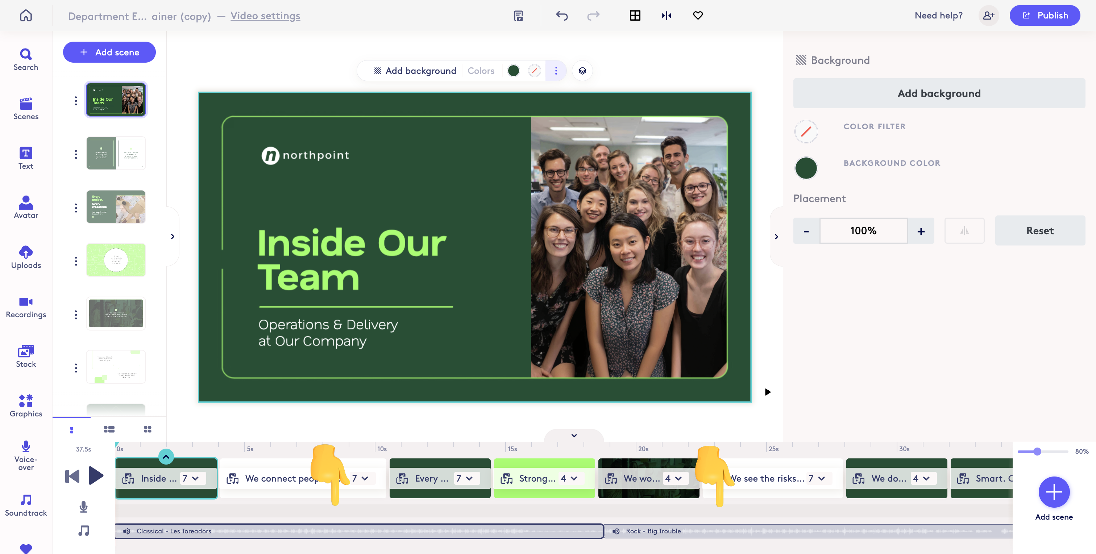Screen dimensions: 1096x554
Task: Click the background color swatch
Action: 806,168
